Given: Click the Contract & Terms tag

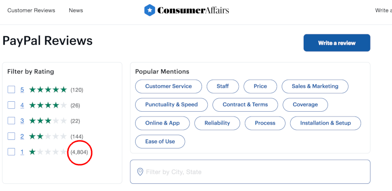Looking at the screenshot, I should click(x=245, y=105).
